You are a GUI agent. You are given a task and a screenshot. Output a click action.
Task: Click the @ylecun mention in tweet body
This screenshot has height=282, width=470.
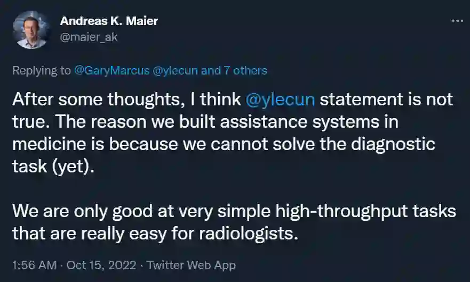click(281, 99)
